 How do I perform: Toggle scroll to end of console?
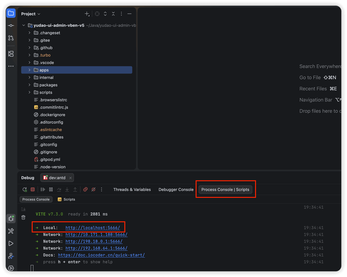pos(23,209)
